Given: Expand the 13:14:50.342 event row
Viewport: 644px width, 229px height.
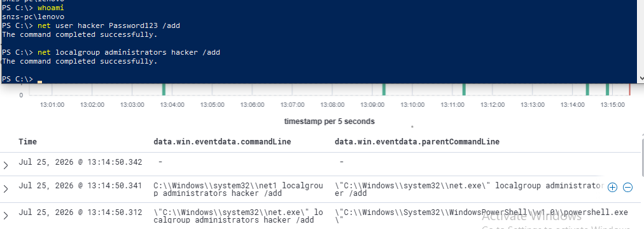Looking at the screenshot, I should tap(5, 165).
